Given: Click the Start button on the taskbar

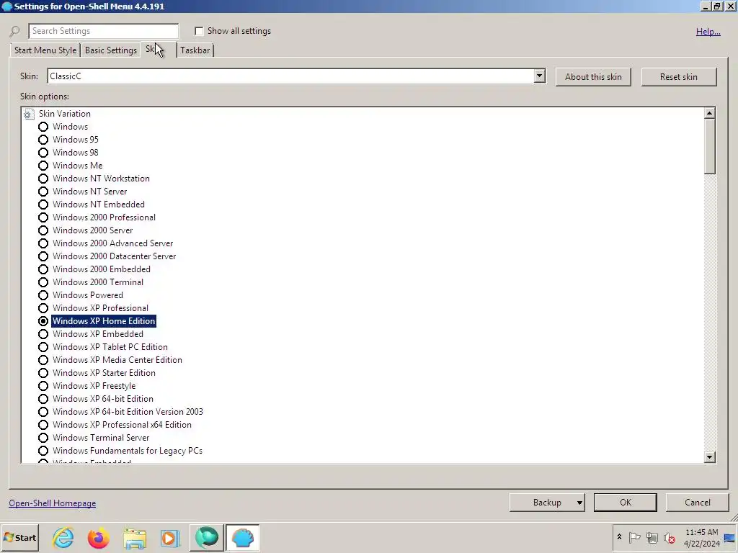Looking at the screenshot, I should pos(19,537).
